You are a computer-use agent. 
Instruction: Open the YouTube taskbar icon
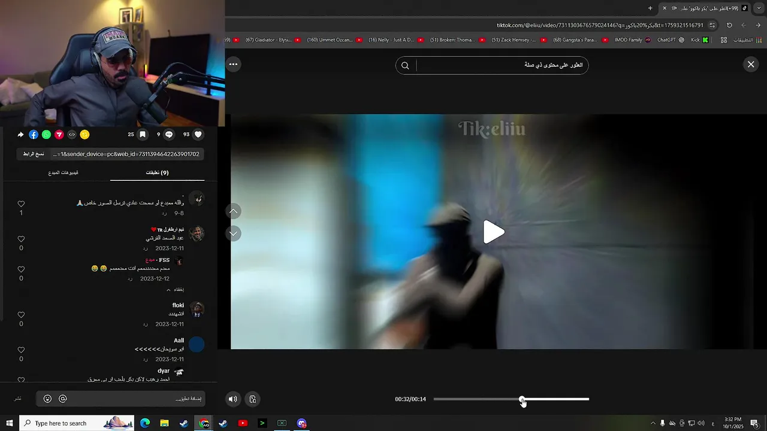(x=243, y=423)
